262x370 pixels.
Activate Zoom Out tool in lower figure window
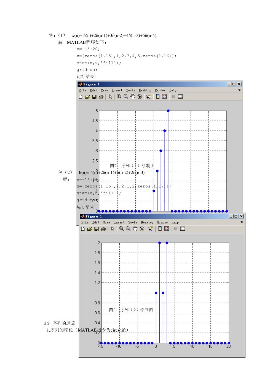[128, 229]
